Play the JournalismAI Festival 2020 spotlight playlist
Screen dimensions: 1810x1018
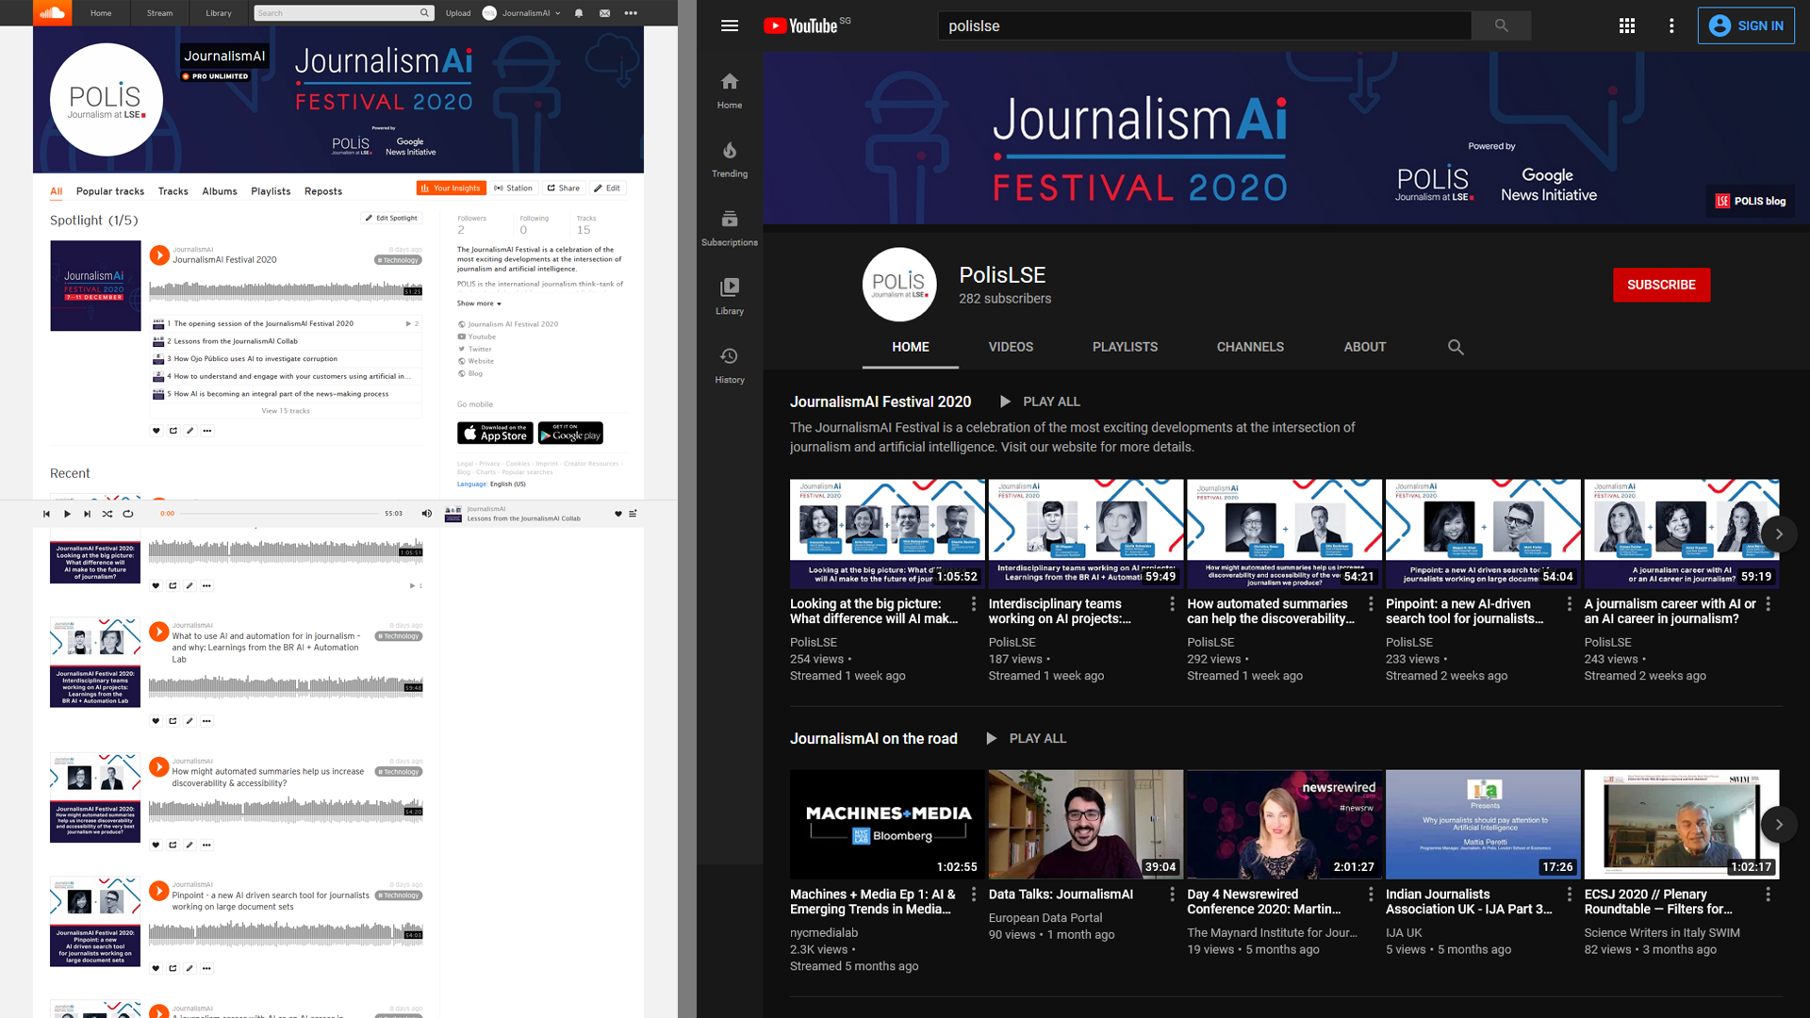coord(159,254)
